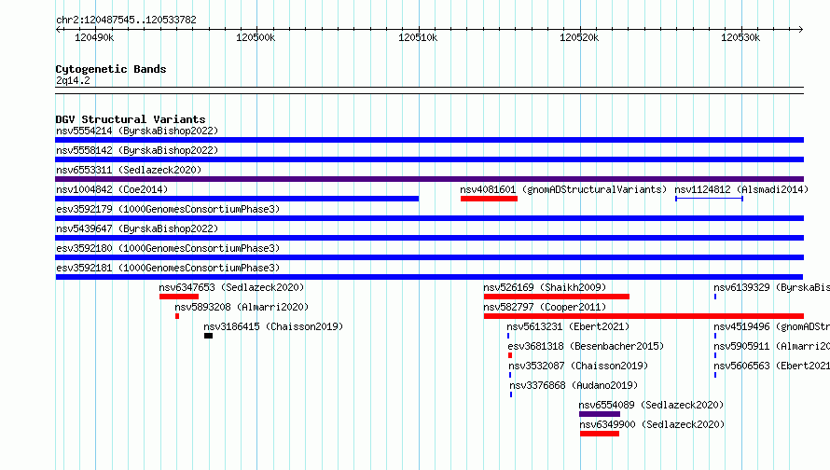Click the 120530k ruler tick label
Image resolution: width=830 pixels, height=470 pixels.
(740, 37)
